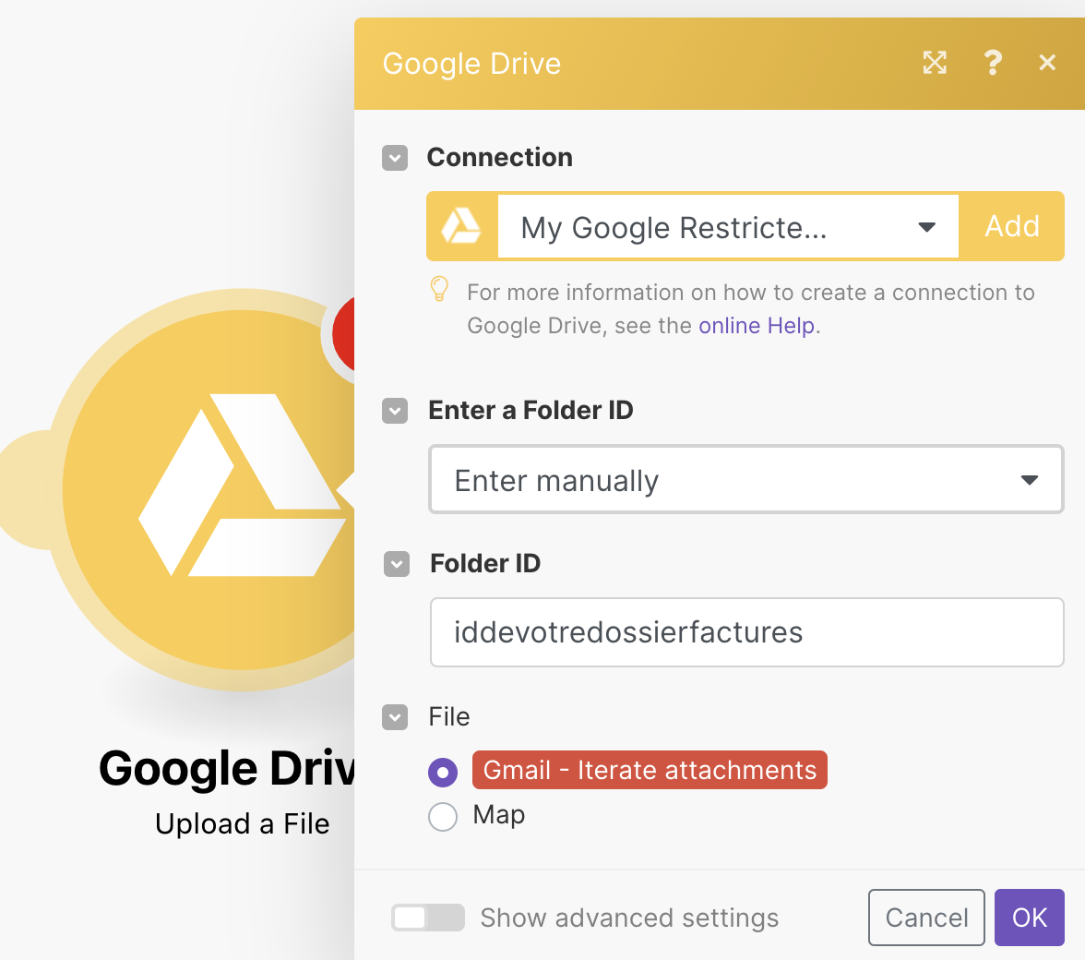Click the Upload a File module subtitle
The height and width of the screenshot is (960, 1085).
242,824
